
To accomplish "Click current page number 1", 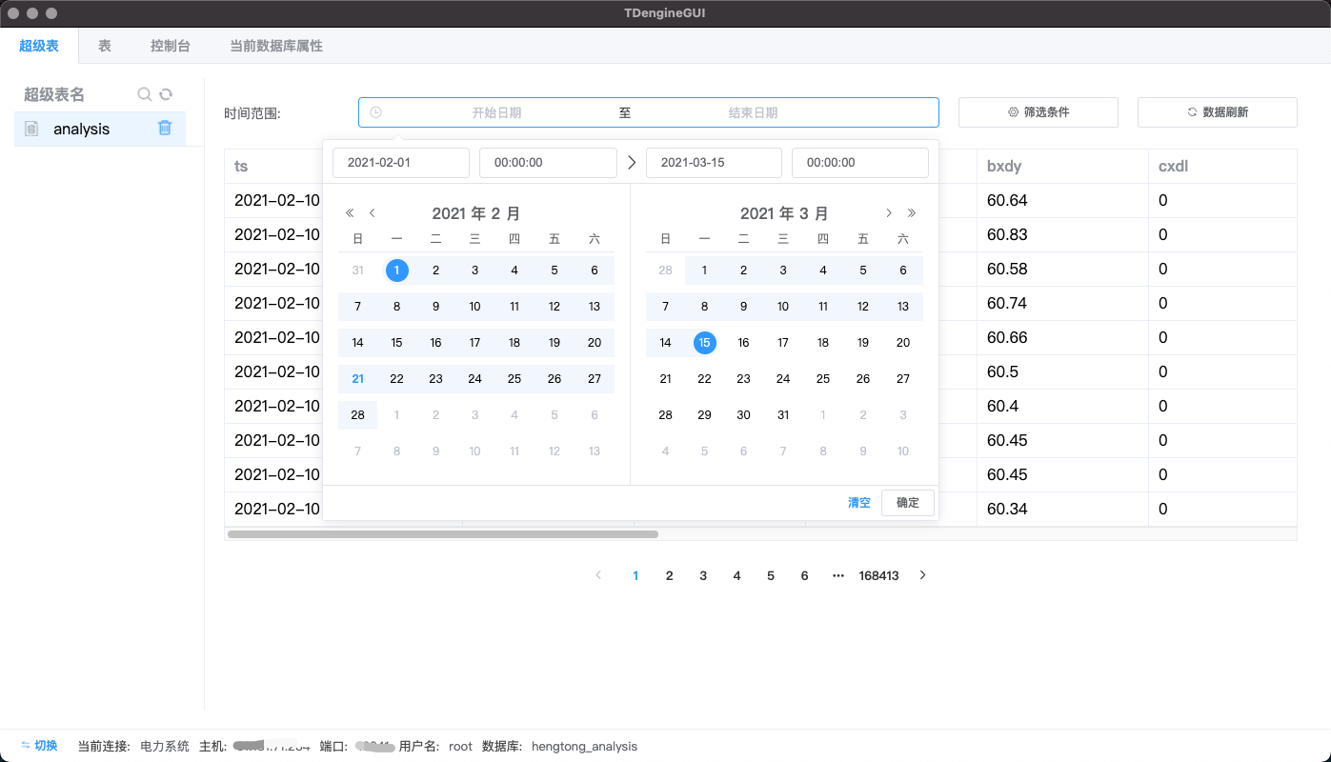I will coord(635,575).
